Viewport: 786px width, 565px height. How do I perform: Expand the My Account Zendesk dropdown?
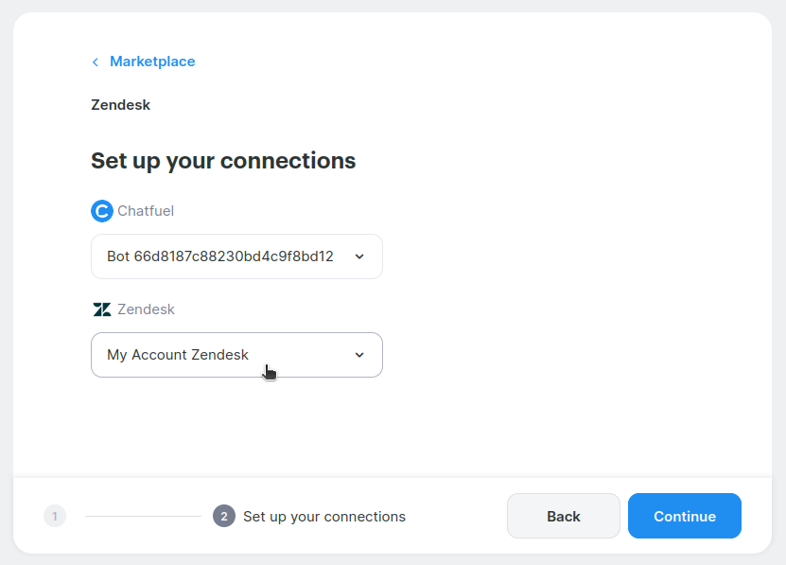tap(236, 355)
